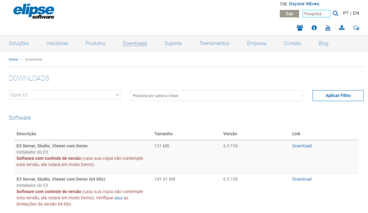Screen dimensions: 368x213
Task: Download E3 Server 131 MB installer
Action: coord(302,146)
